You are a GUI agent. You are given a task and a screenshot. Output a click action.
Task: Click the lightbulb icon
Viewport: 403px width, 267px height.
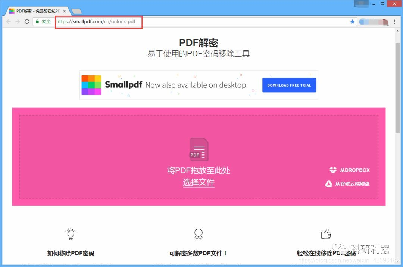(x=71, y=234)
